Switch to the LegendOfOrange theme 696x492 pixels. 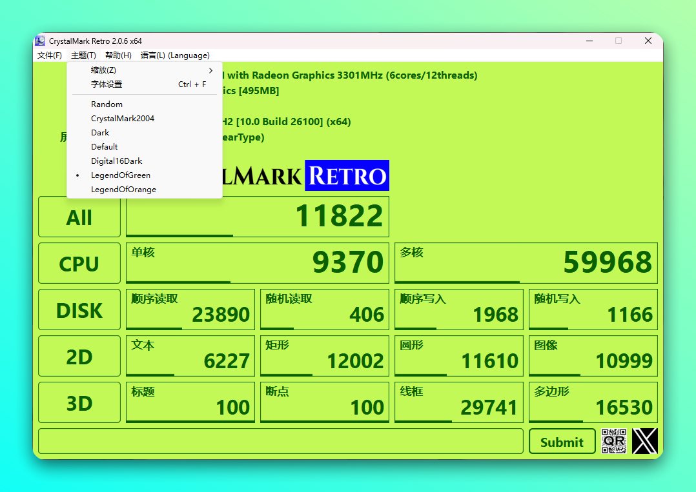click(123, 190)
